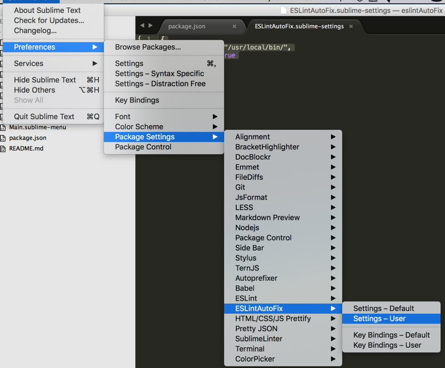Open Key Bindings – User

point(391,345)
